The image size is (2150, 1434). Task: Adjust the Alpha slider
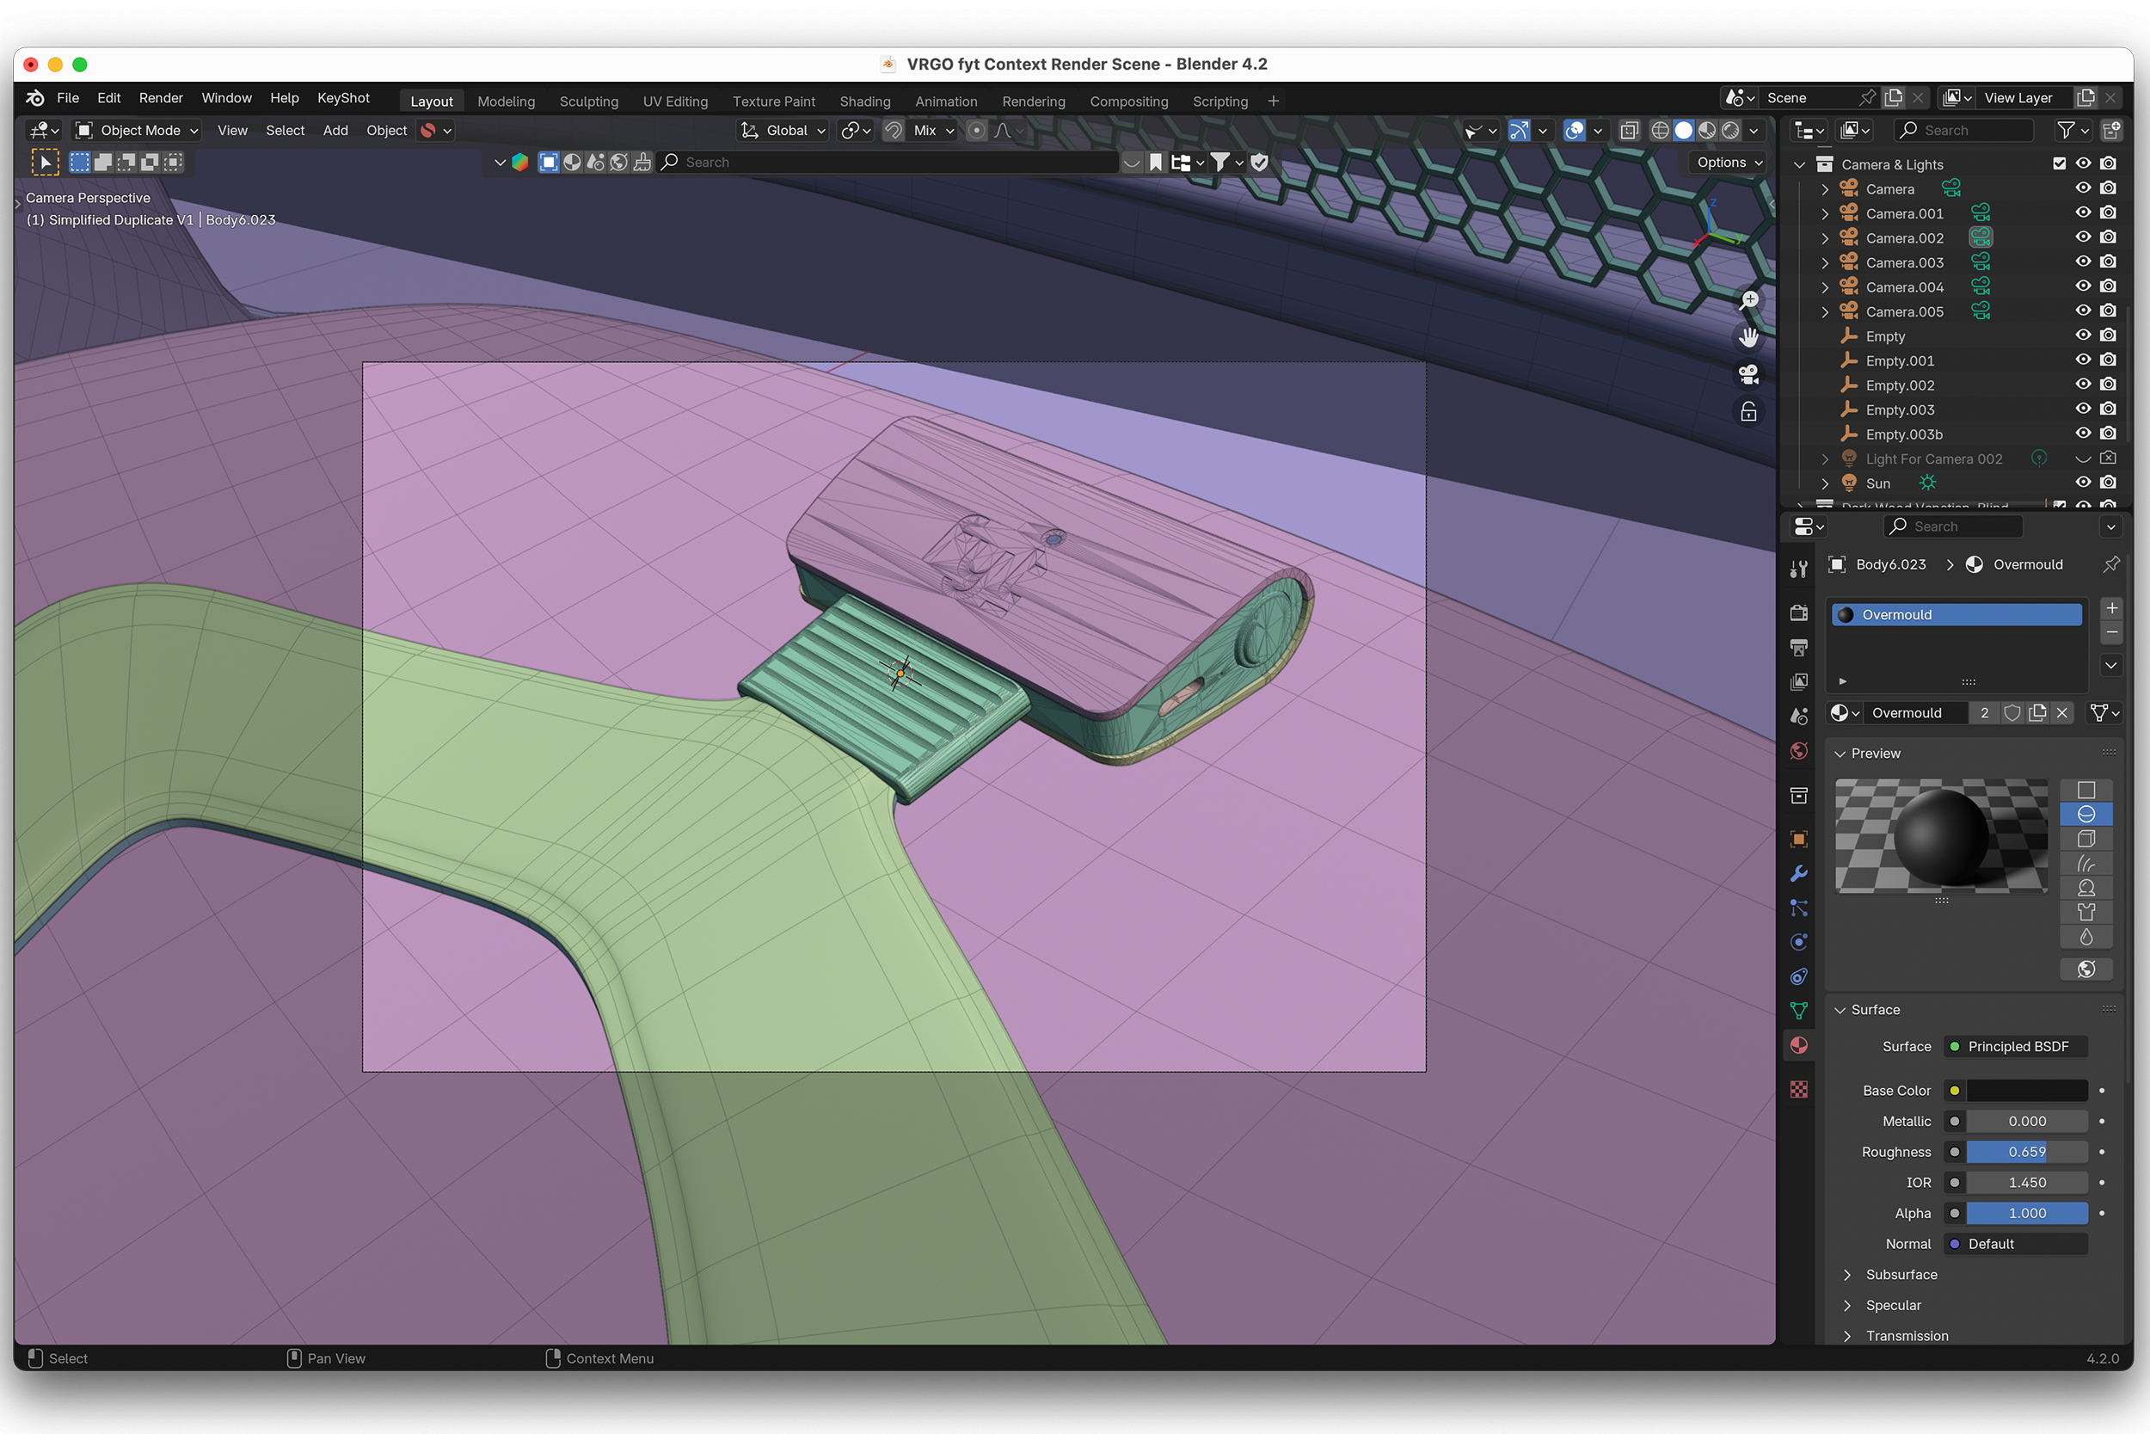point(2027,1214)
